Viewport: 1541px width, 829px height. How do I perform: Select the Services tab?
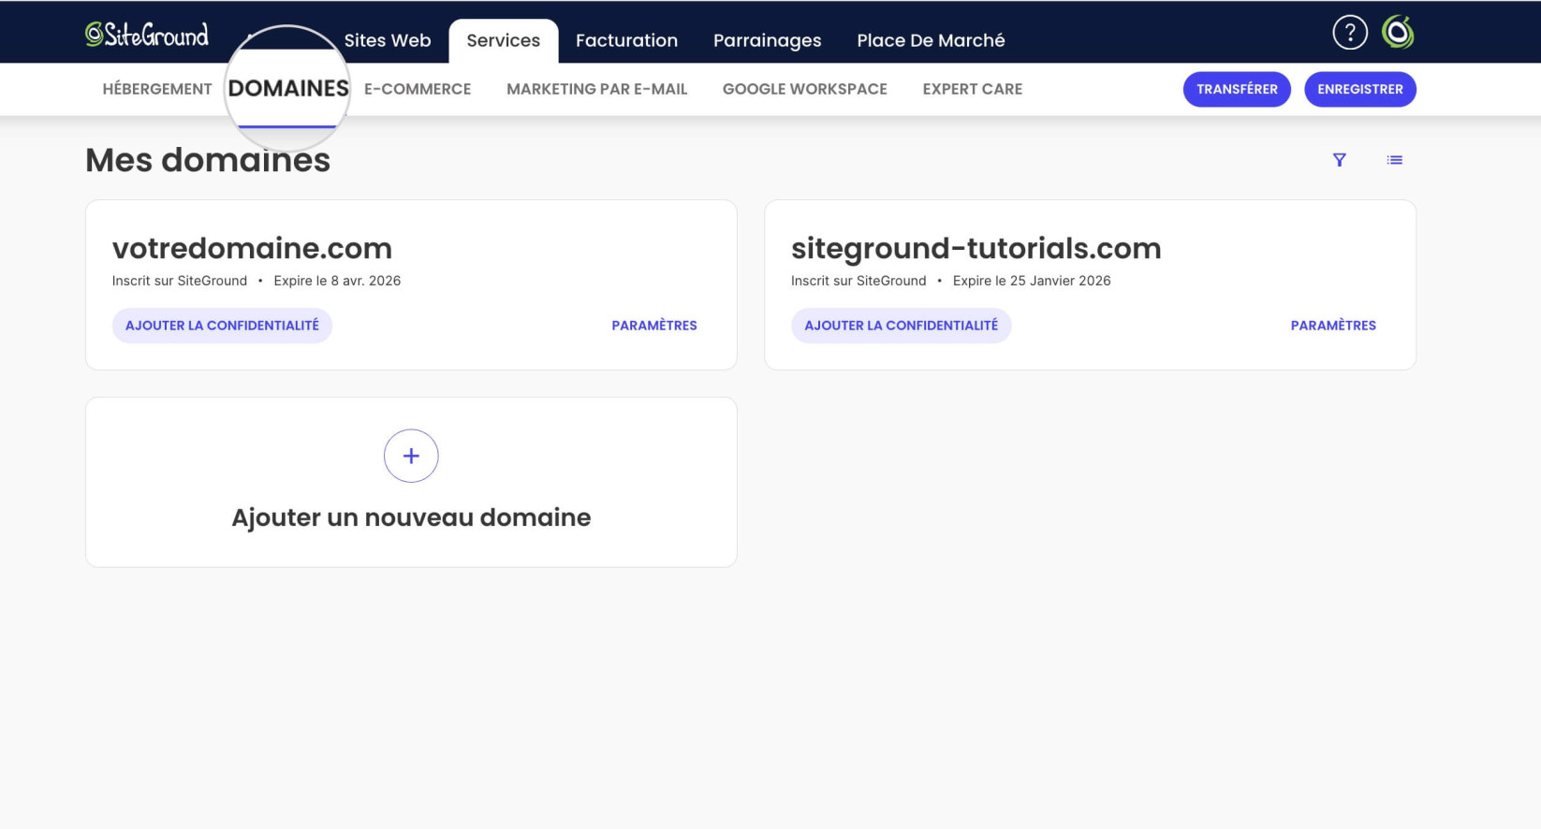tap(504, 40)
